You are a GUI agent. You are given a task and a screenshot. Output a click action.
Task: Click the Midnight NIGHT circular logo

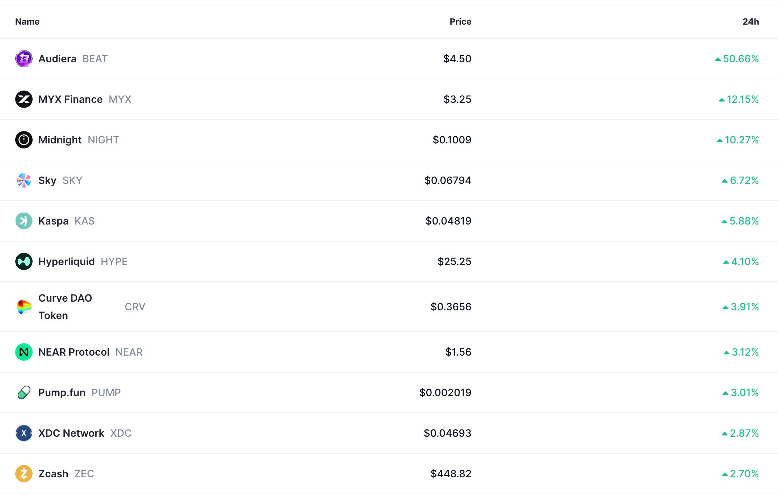[x=24, y=139]
